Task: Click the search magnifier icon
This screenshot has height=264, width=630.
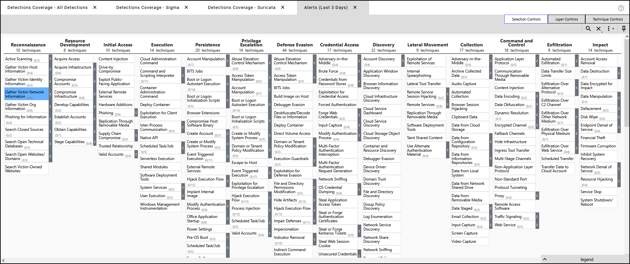Action: click(x=588, y=29)
